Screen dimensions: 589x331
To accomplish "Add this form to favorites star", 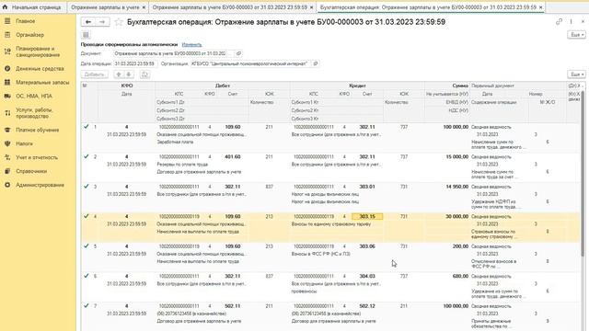I will tap(119, 22).
